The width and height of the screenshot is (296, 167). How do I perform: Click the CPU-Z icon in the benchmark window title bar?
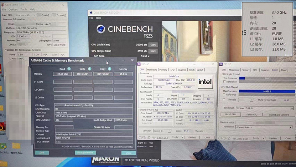pyautogui.click(x=221, y=64)
